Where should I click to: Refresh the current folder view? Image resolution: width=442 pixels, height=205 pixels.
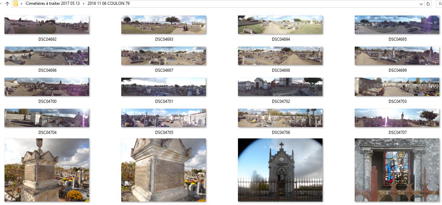click(428, 4)
